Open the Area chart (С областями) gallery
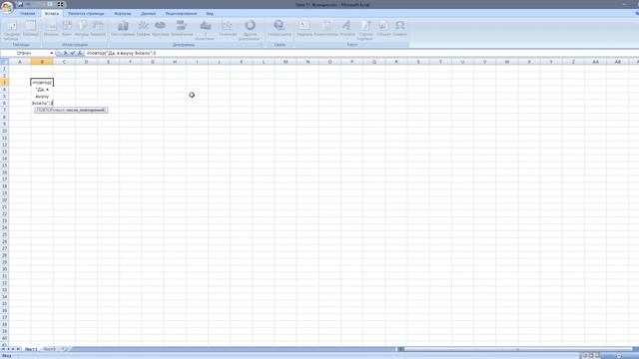 206,31
